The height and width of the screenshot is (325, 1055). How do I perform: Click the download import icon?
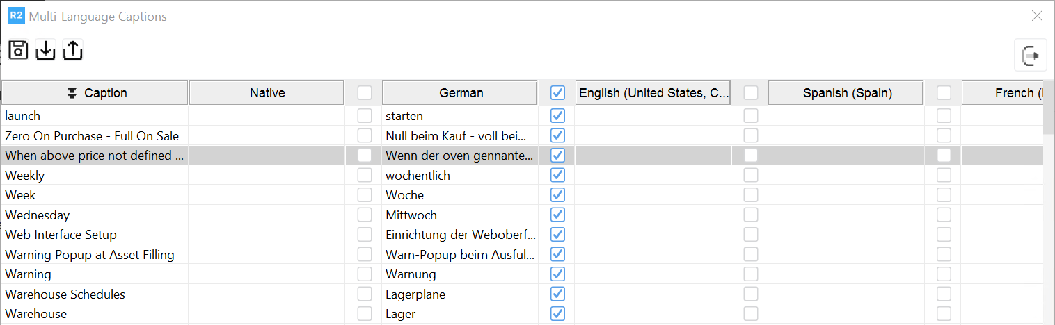pos(45,50)
